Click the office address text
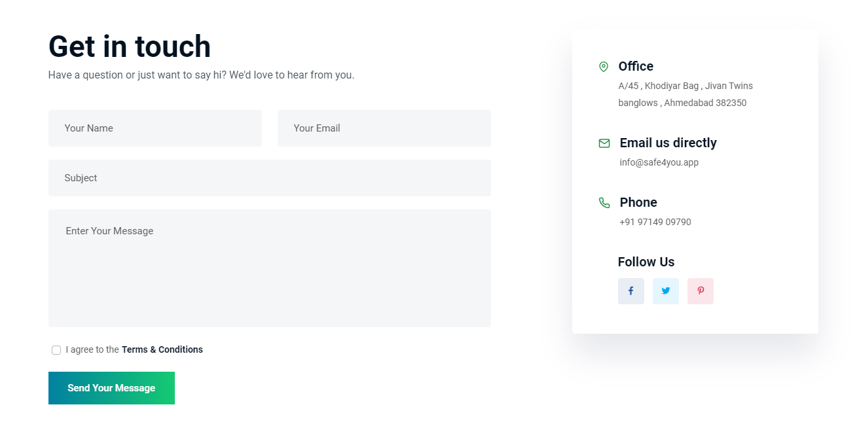The height and width of the screenshot is (445, 861). pos(685,94)
